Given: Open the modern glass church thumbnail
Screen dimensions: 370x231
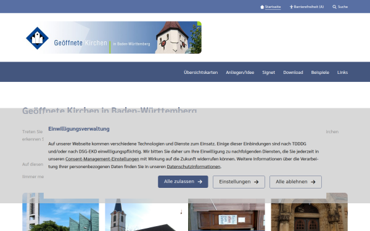Looking at the screenshot, I should 60,212.
